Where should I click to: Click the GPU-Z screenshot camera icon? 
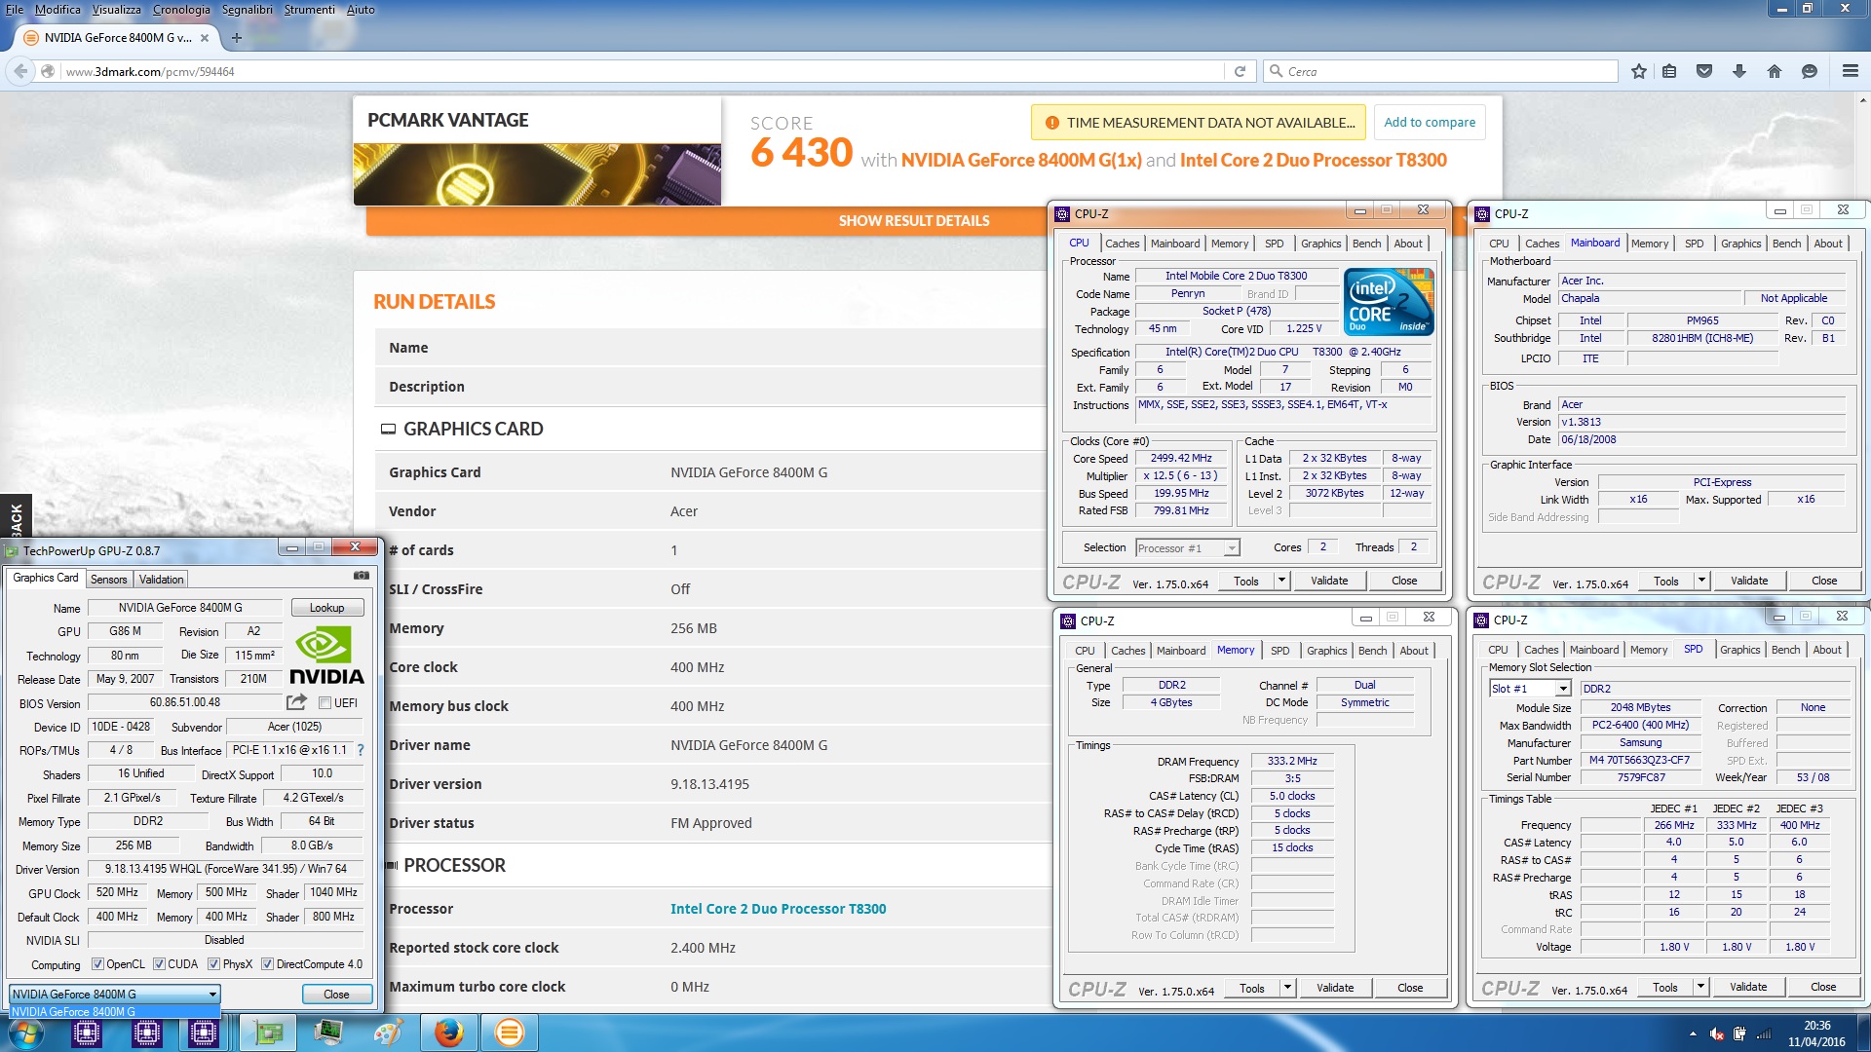[x=361, y=576]
